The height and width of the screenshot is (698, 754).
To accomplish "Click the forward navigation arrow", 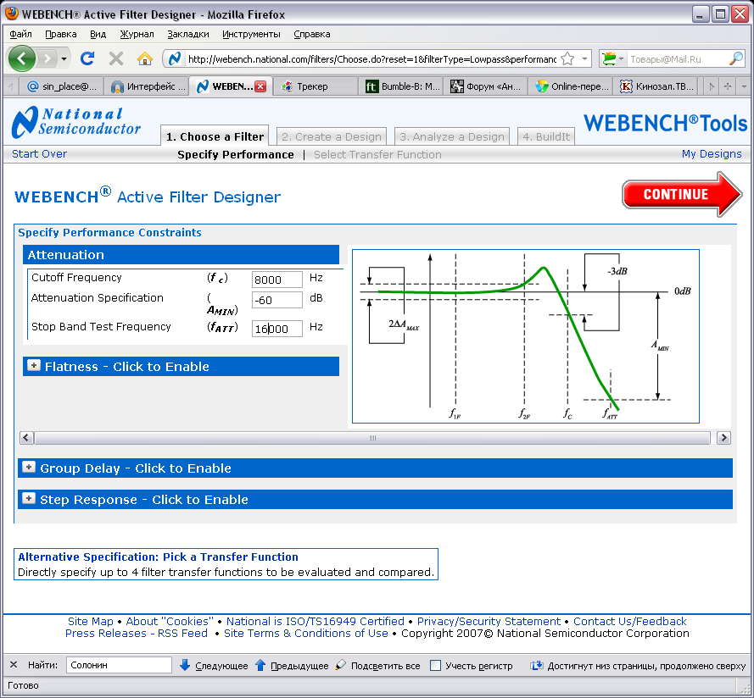I will (x=47, y=59).
